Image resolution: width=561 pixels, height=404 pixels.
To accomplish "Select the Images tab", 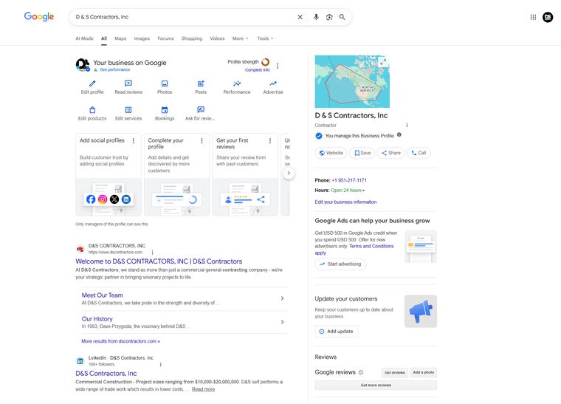I will (142, 38).
